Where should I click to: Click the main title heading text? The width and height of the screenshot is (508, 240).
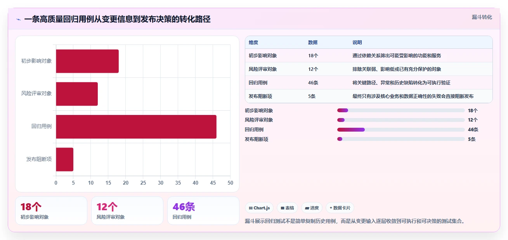point(117,19)
